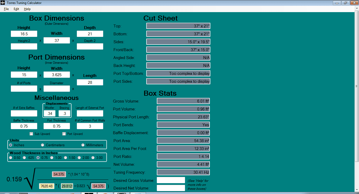This screenshot has height=194, width=359.
Task: Focus the empty Height 2 field
Action: [x=24, y=46]
